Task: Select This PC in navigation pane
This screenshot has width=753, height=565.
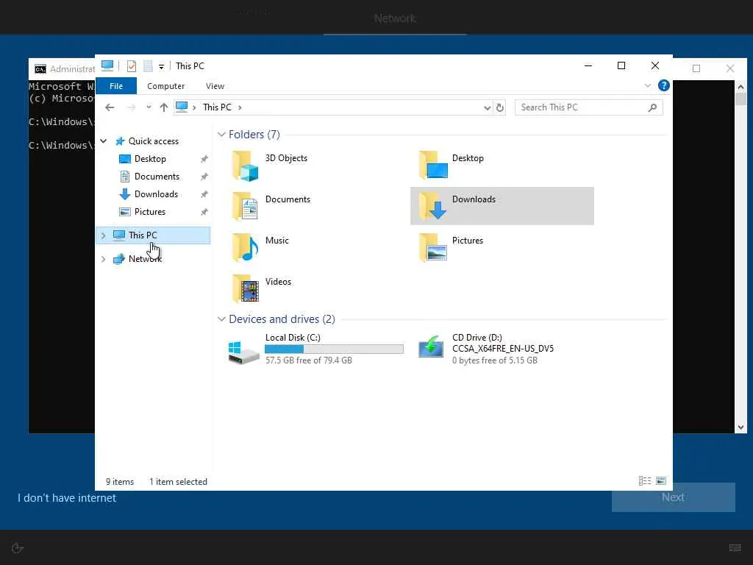Action: tap(143, 235)
